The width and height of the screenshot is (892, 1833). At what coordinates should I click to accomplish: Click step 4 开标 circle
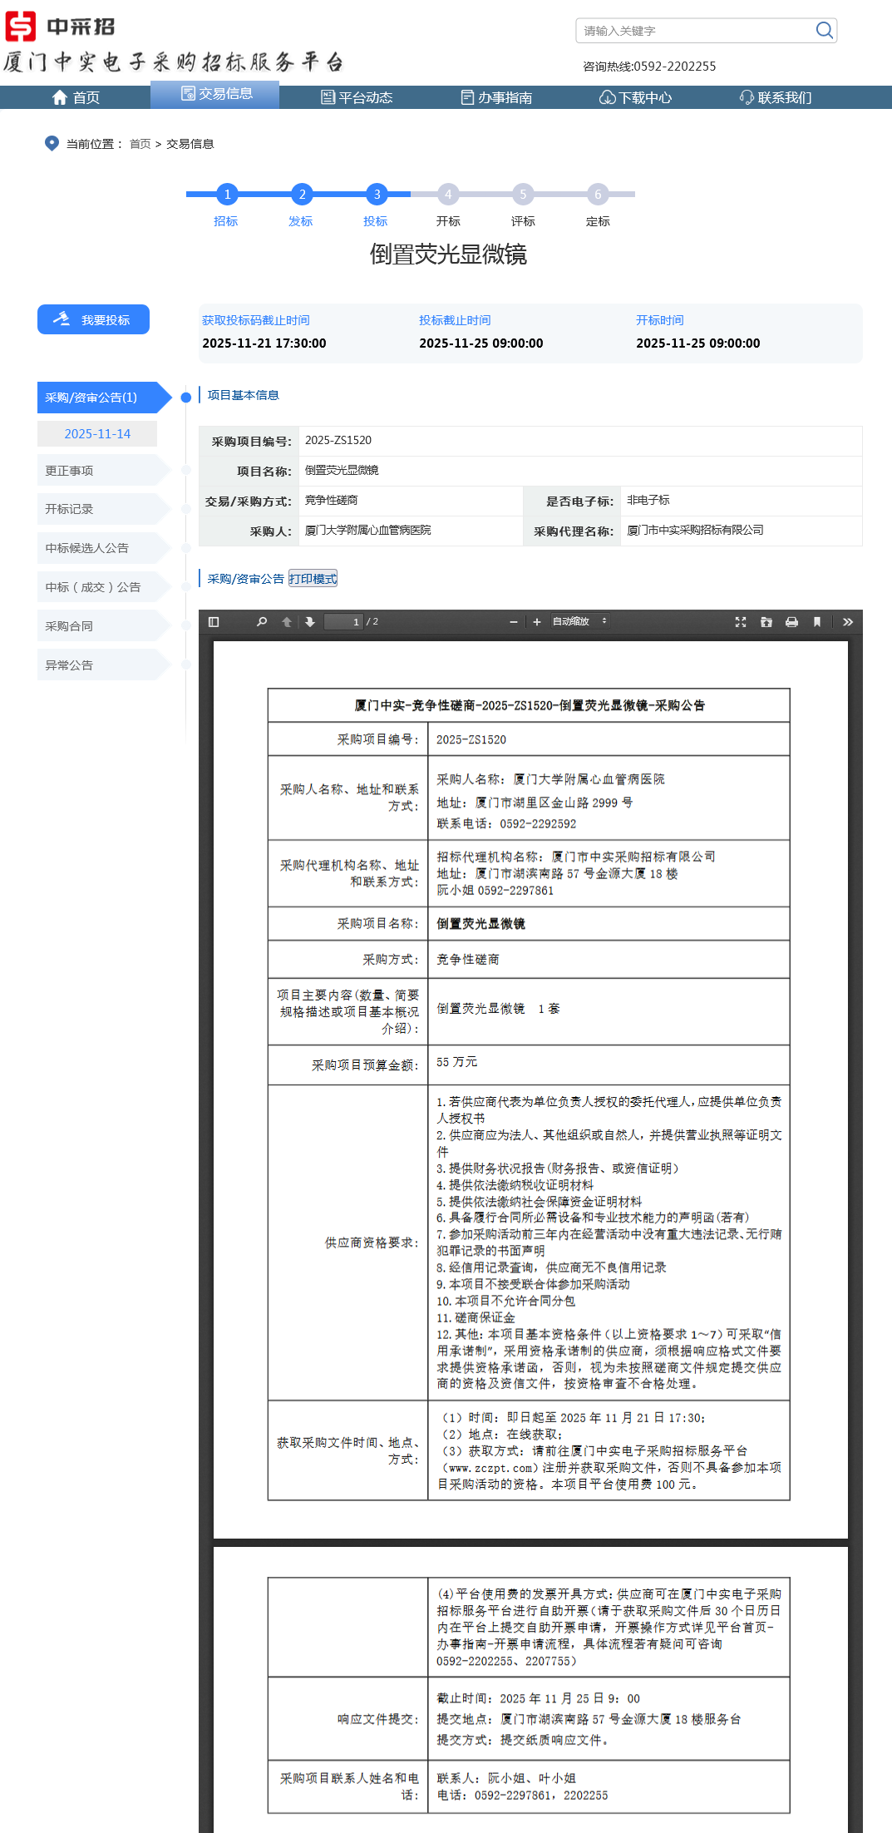[x=448, y=194]
